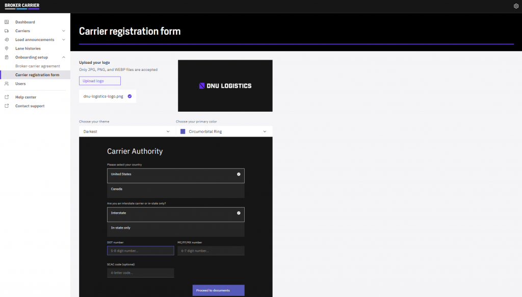
Task: Expand the Carriers menu chevron
Action: click(x=64, y=31)
